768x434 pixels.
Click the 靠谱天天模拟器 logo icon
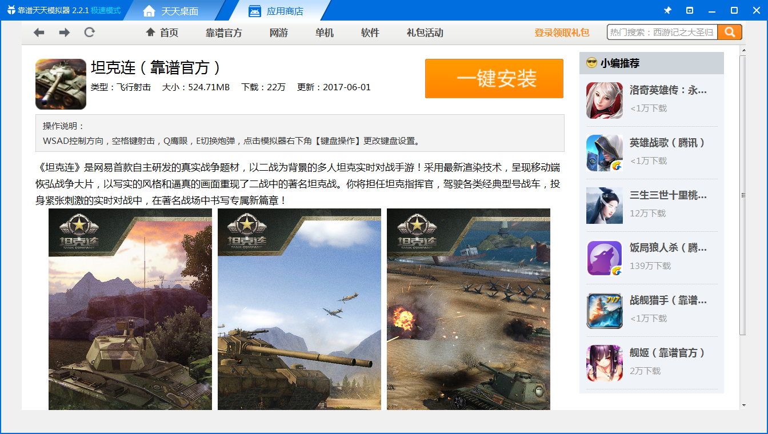coord(11,10)
